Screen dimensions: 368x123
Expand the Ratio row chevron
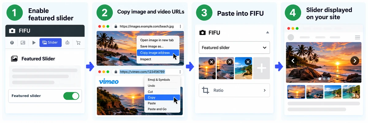point(265,90)
